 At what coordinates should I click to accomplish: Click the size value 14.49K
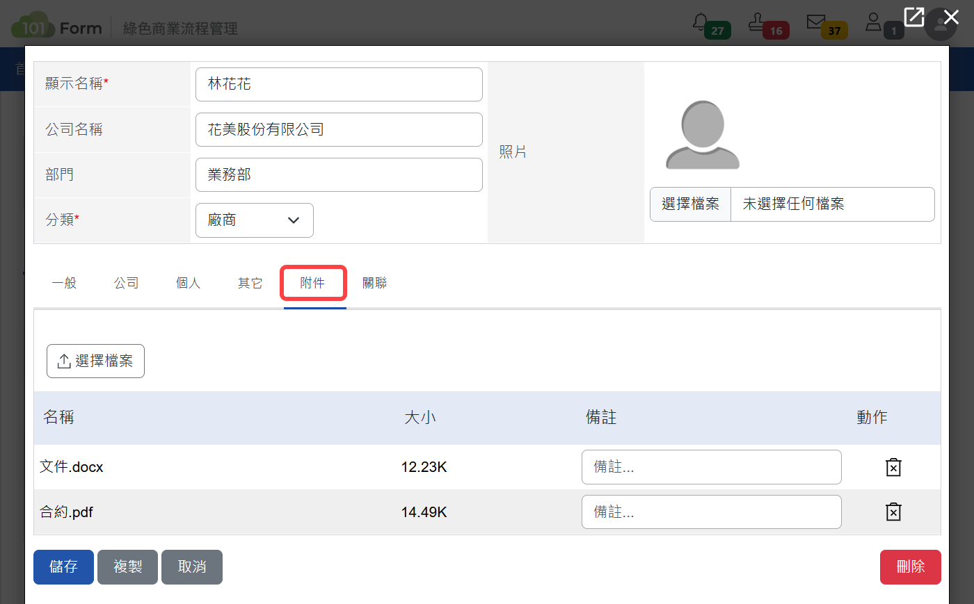click(424, 512)
